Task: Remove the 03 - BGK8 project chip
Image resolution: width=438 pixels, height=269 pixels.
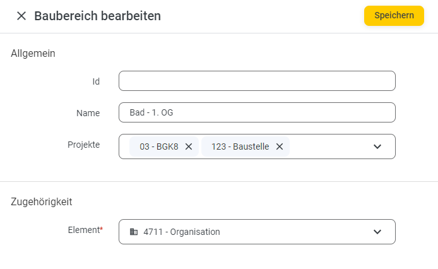Action: (x=189, y=146)
